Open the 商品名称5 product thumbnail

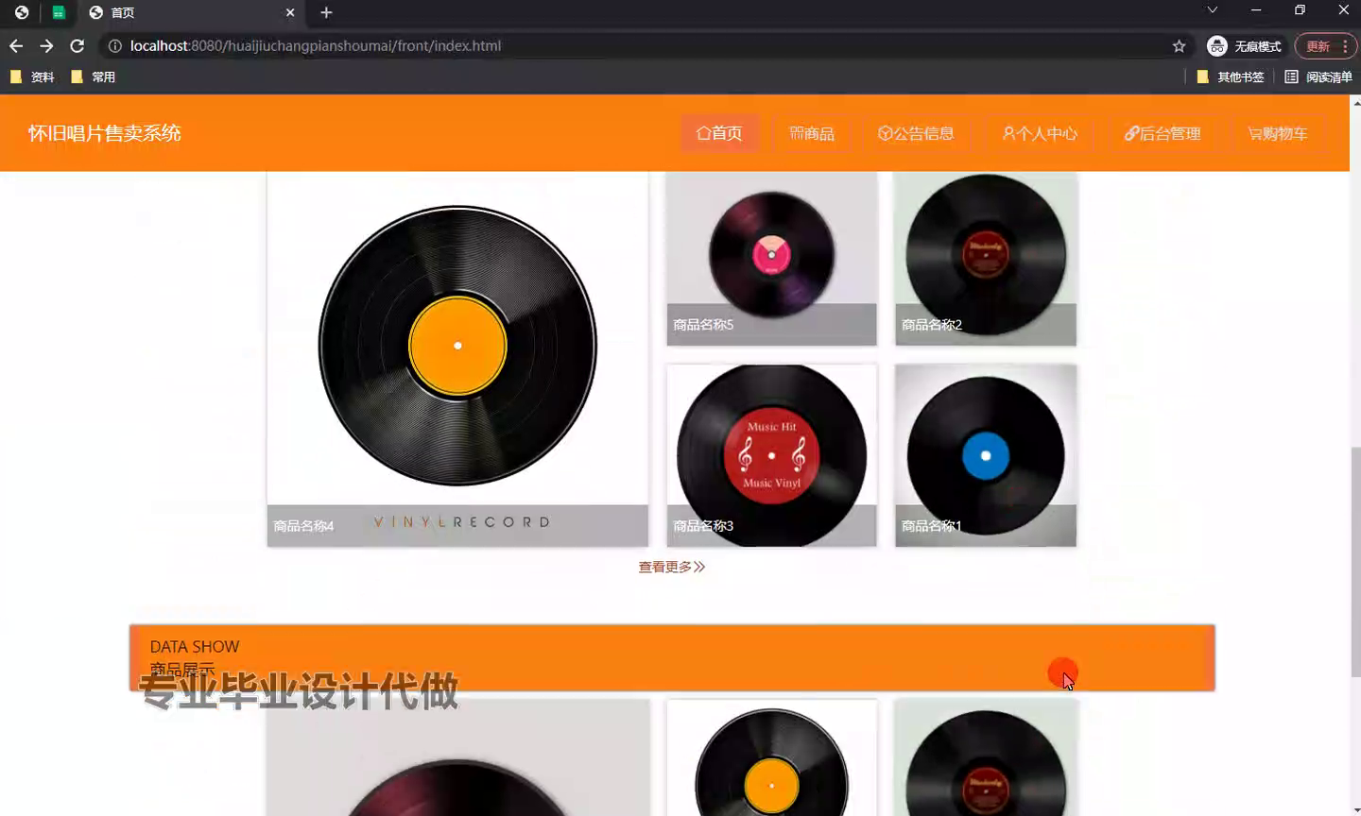[x=771, y=259]
